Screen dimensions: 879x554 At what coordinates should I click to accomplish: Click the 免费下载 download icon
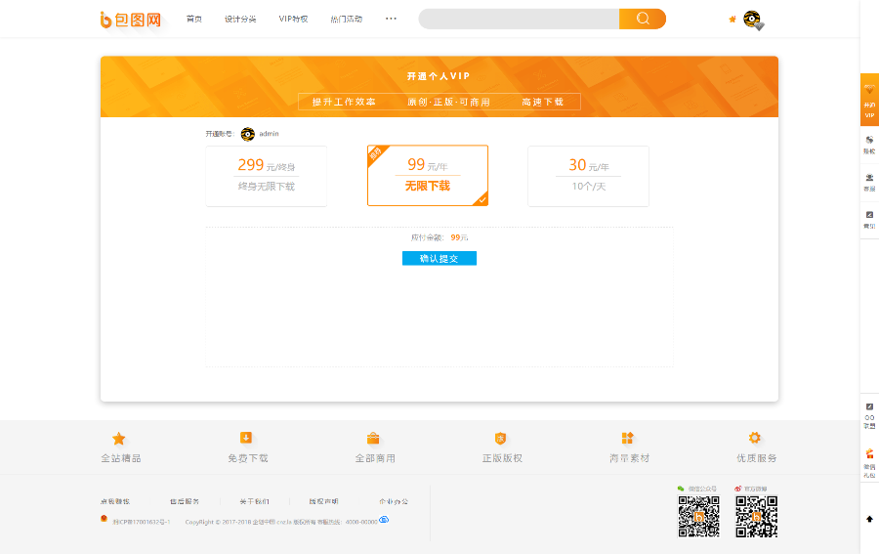[246, 438]
